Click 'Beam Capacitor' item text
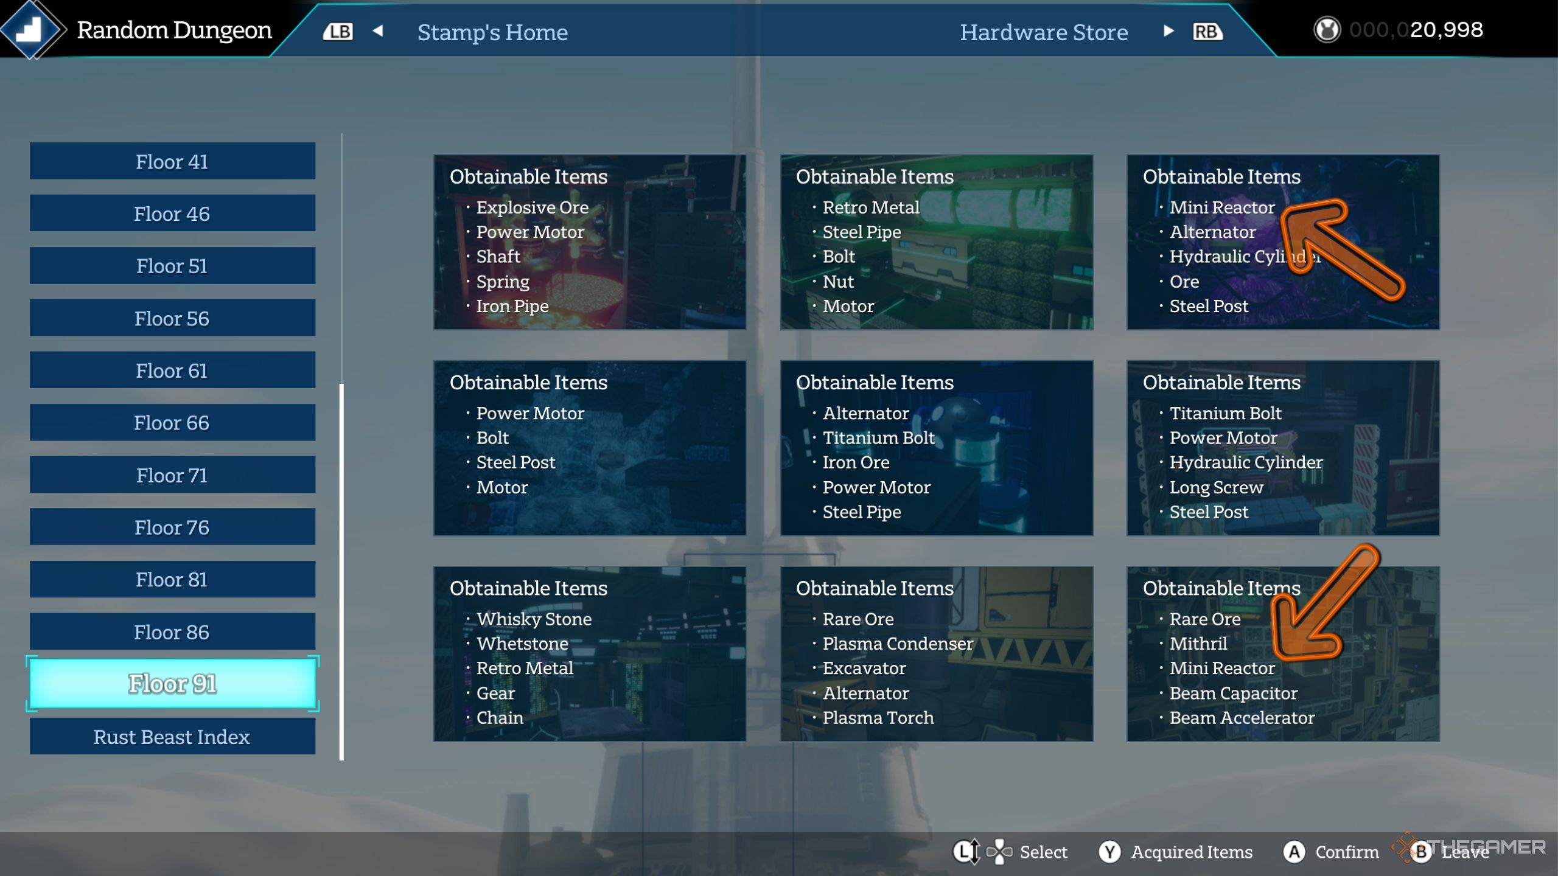This screenshot has width=1558, height=876. [x=1233, y=693]
